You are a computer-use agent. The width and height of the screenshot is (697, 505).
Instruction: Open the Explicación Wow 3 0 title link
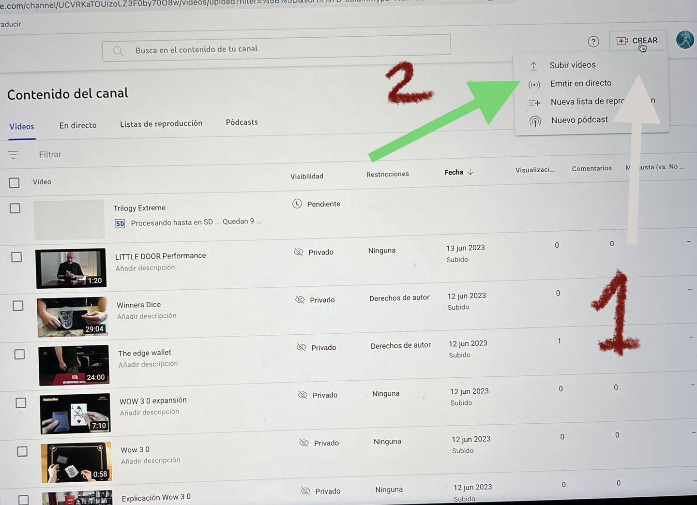pos(156,497)
